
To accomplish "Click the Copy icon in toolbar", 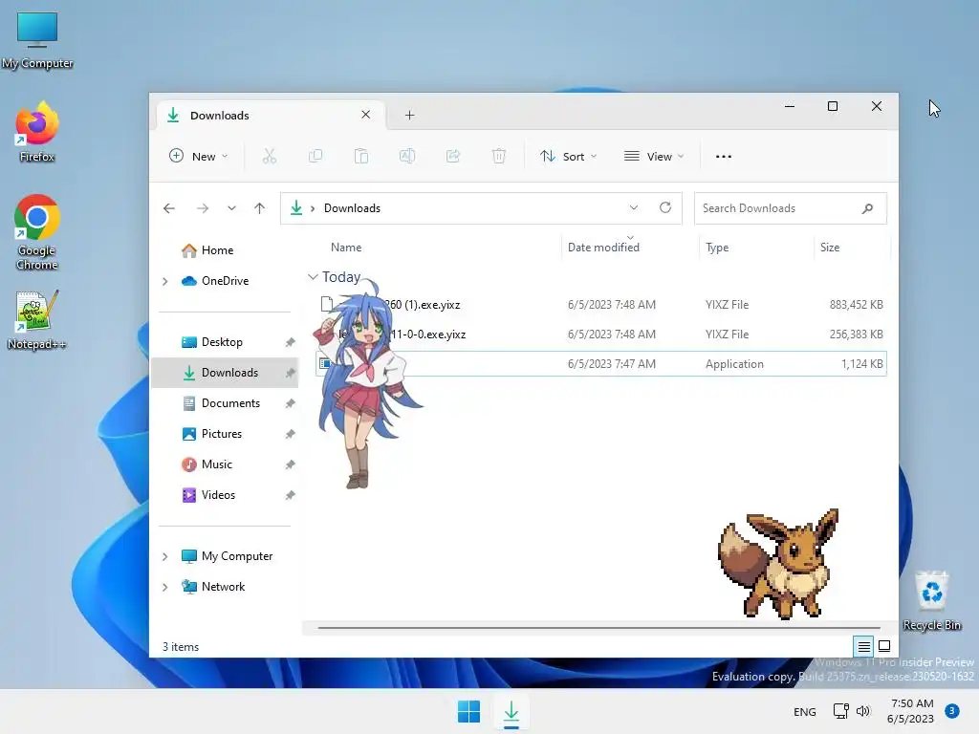I will tap(315, 156).
